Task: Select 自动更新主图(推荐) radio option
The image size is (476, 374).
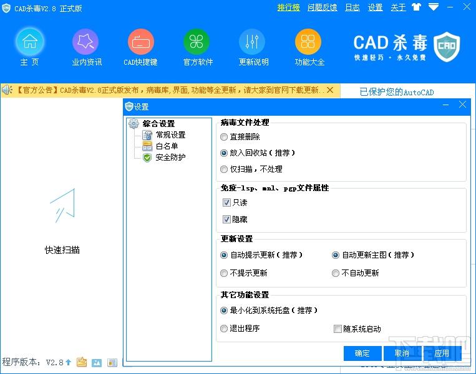Action: 336,255
